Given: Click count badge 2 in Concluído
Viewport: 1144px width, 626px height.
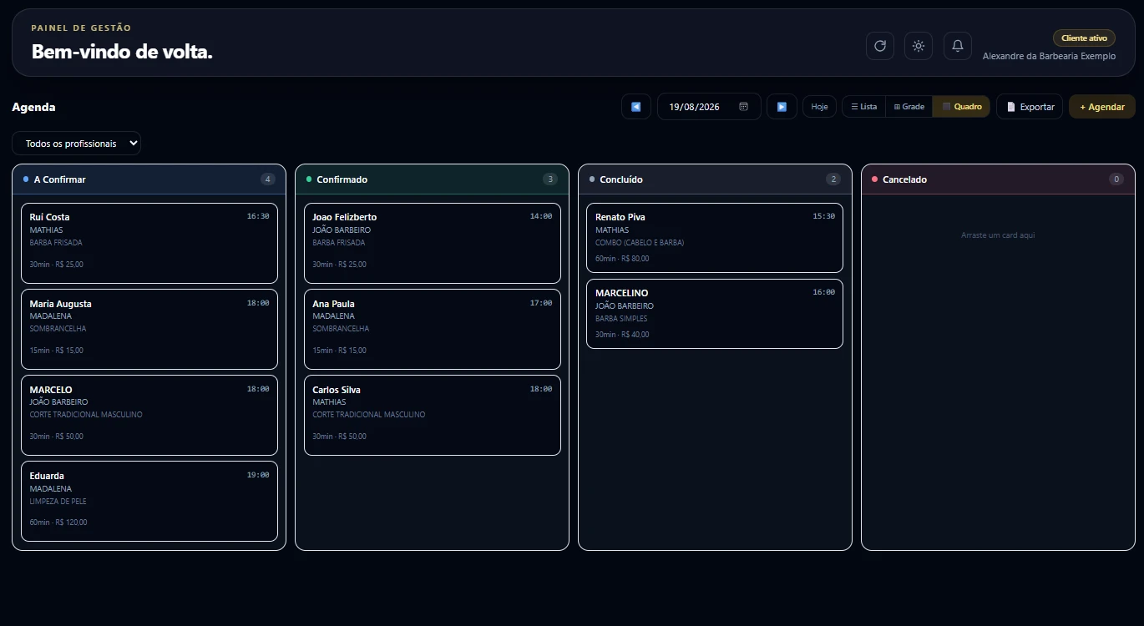Looking at the screenshot, I should click(833, 179).
